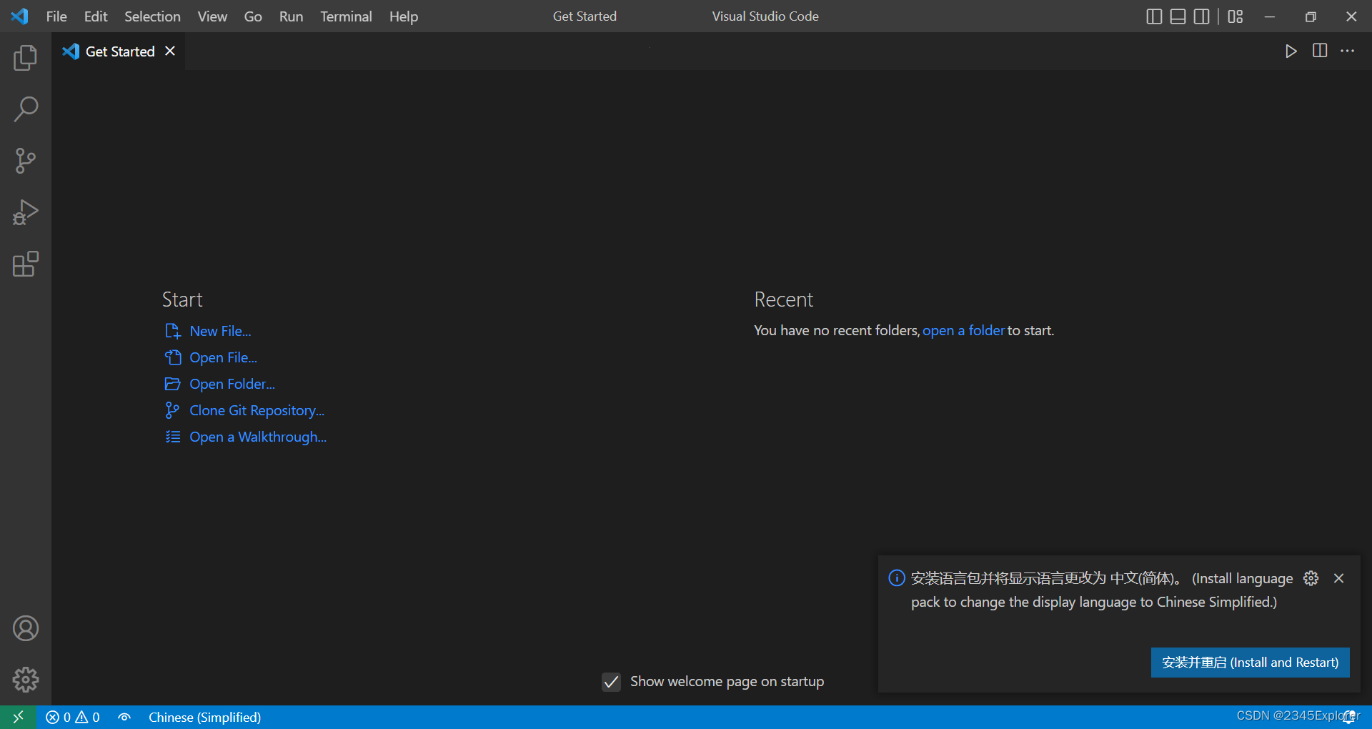Open the Accounts menu icon
This screenshot has height=729, width=1372.
pyautogui.click(x=26, y=628)
